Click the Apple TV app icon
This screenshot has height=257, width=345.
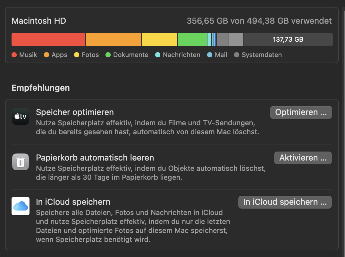[21, 116]
